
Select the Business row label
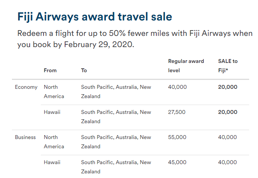click(25, 137)
